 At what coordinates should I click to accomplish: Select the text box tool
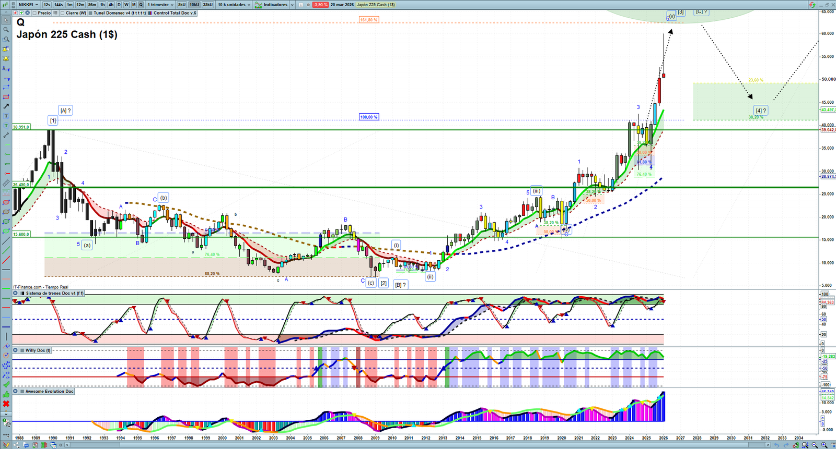click(x=6, y=116)
